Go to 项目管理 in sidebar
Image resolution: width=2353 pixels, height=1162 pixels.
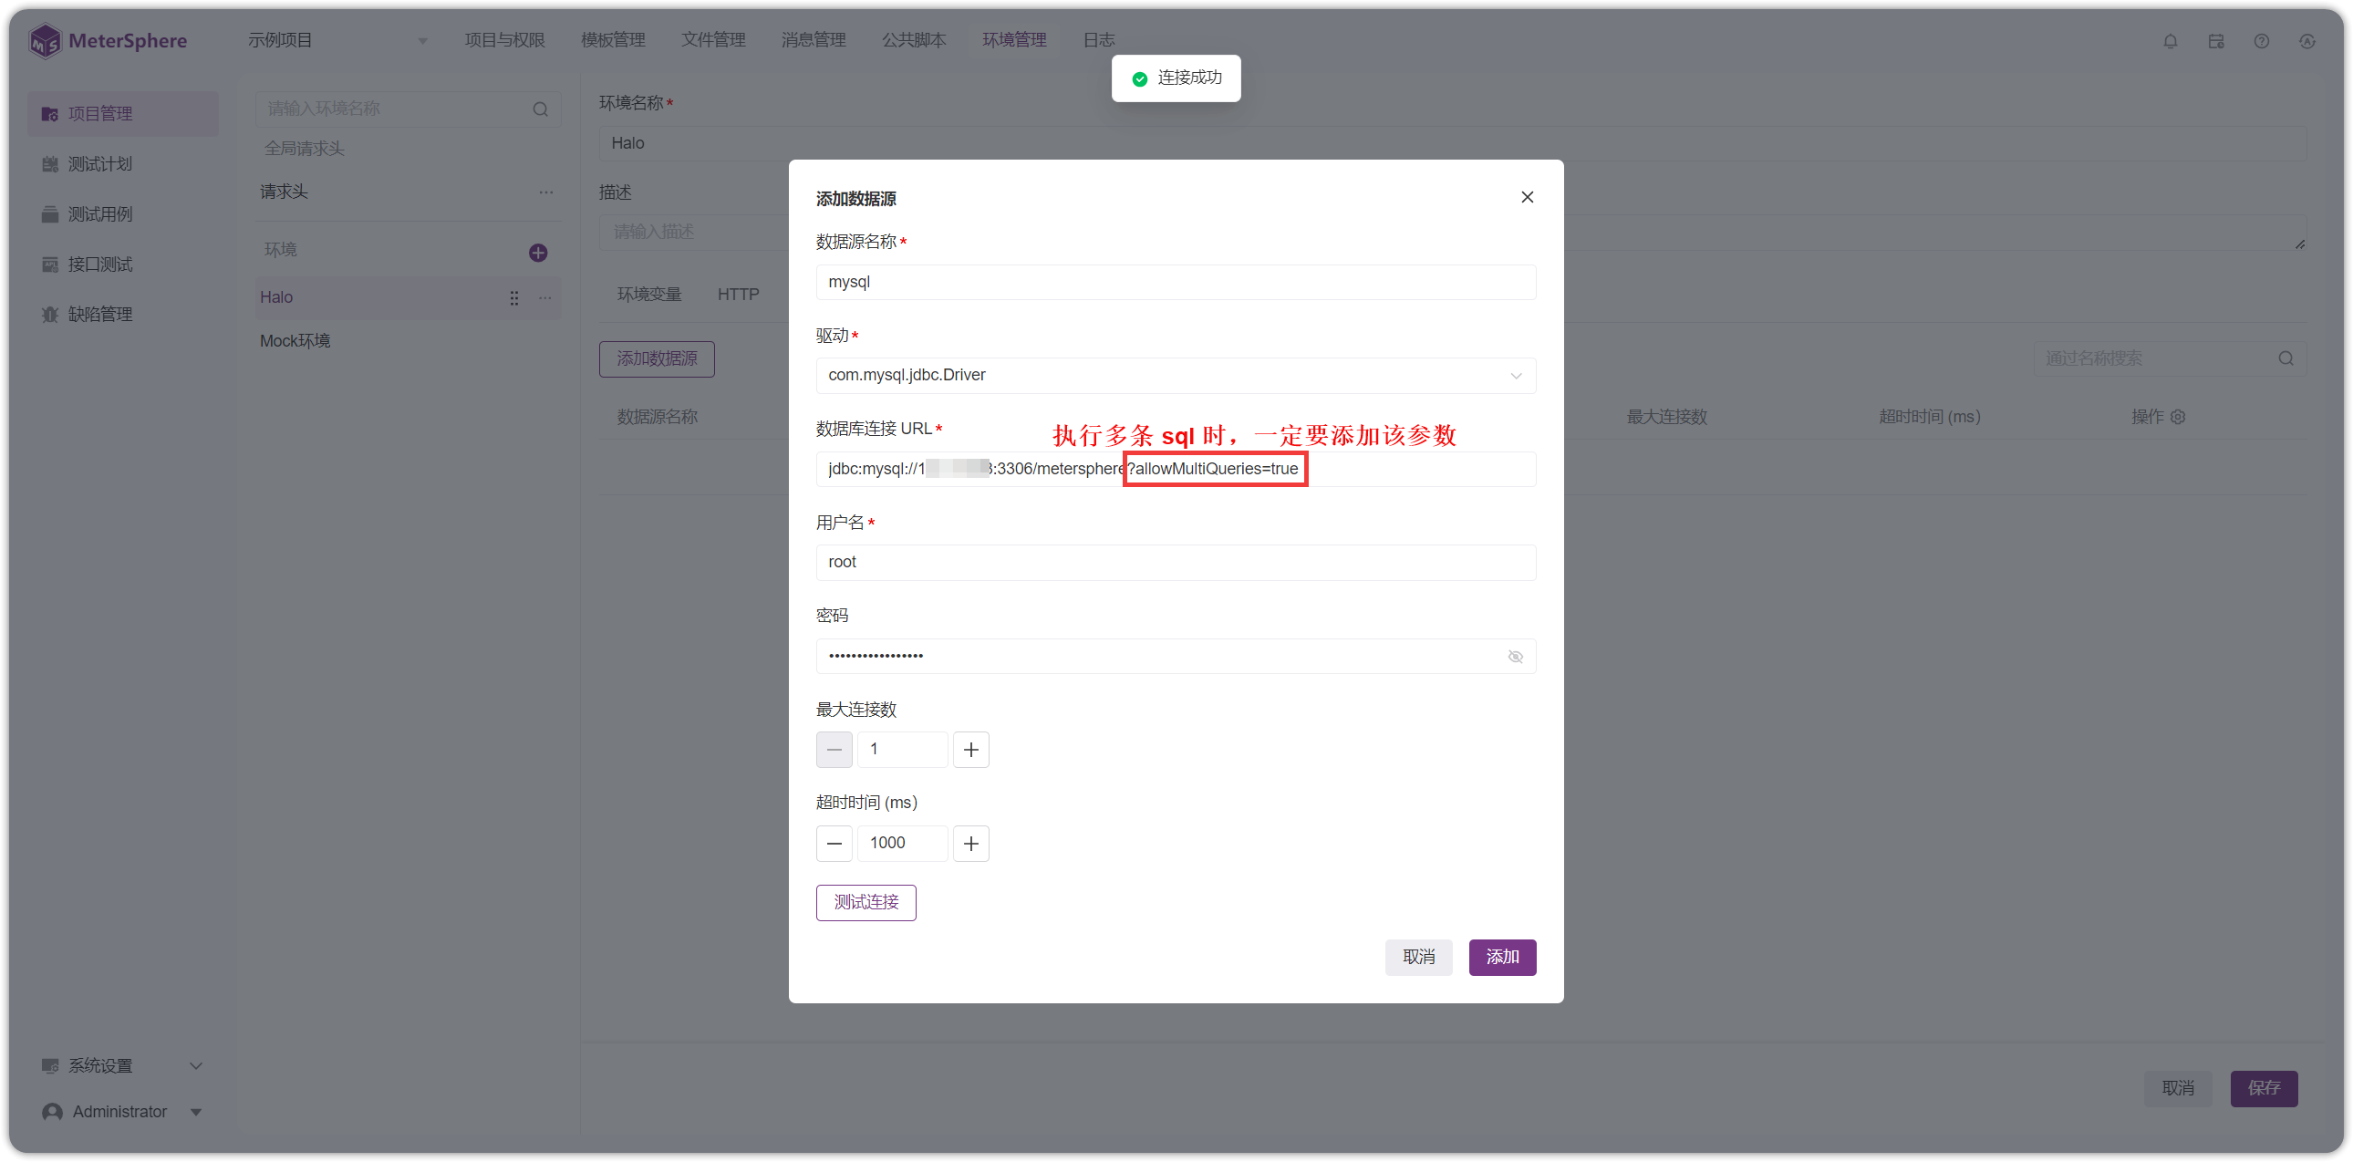pos(122,114)
